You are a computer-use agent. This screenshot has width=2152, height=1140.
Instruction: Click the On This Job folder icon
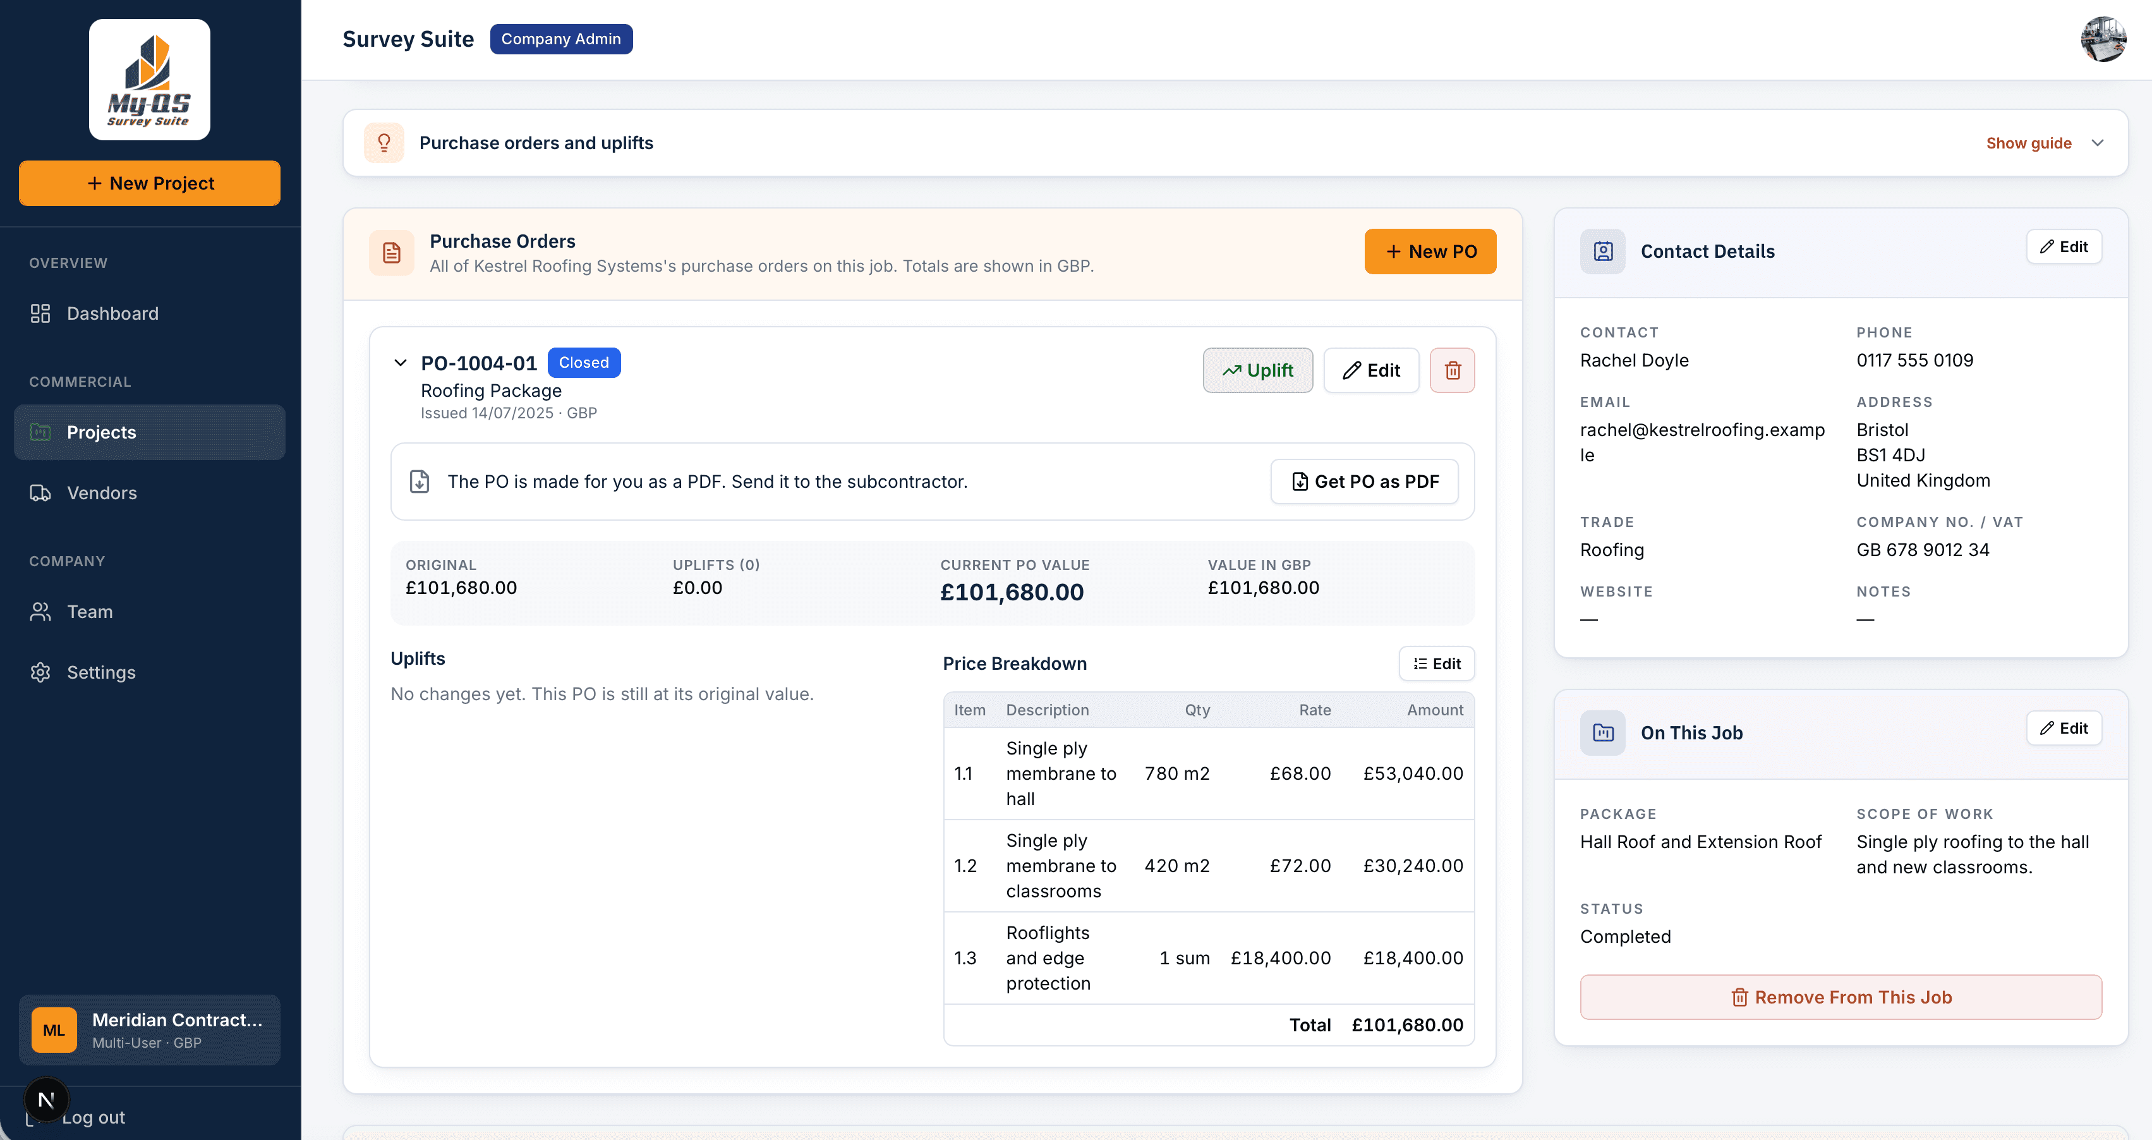(1602, 733)
